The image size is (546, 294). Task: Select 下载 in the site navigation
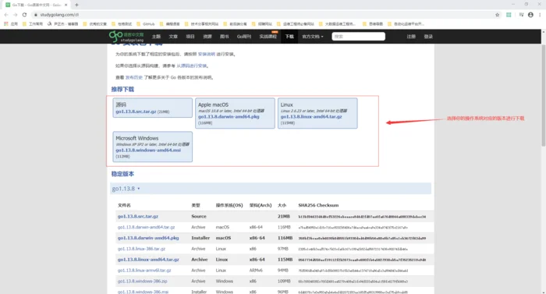pyautogui.click(x=289, y=36)
